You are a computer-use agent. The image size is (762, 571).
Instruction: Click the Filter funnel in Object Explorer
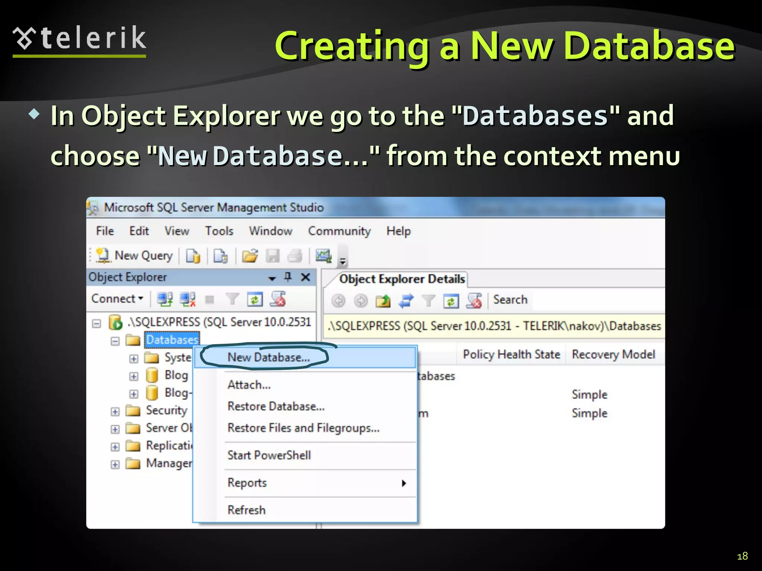[233, 299]
